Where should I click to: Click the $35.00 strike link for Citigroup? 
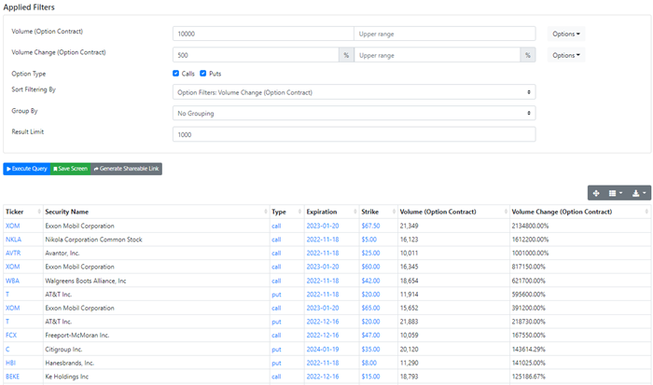[370, 350]
